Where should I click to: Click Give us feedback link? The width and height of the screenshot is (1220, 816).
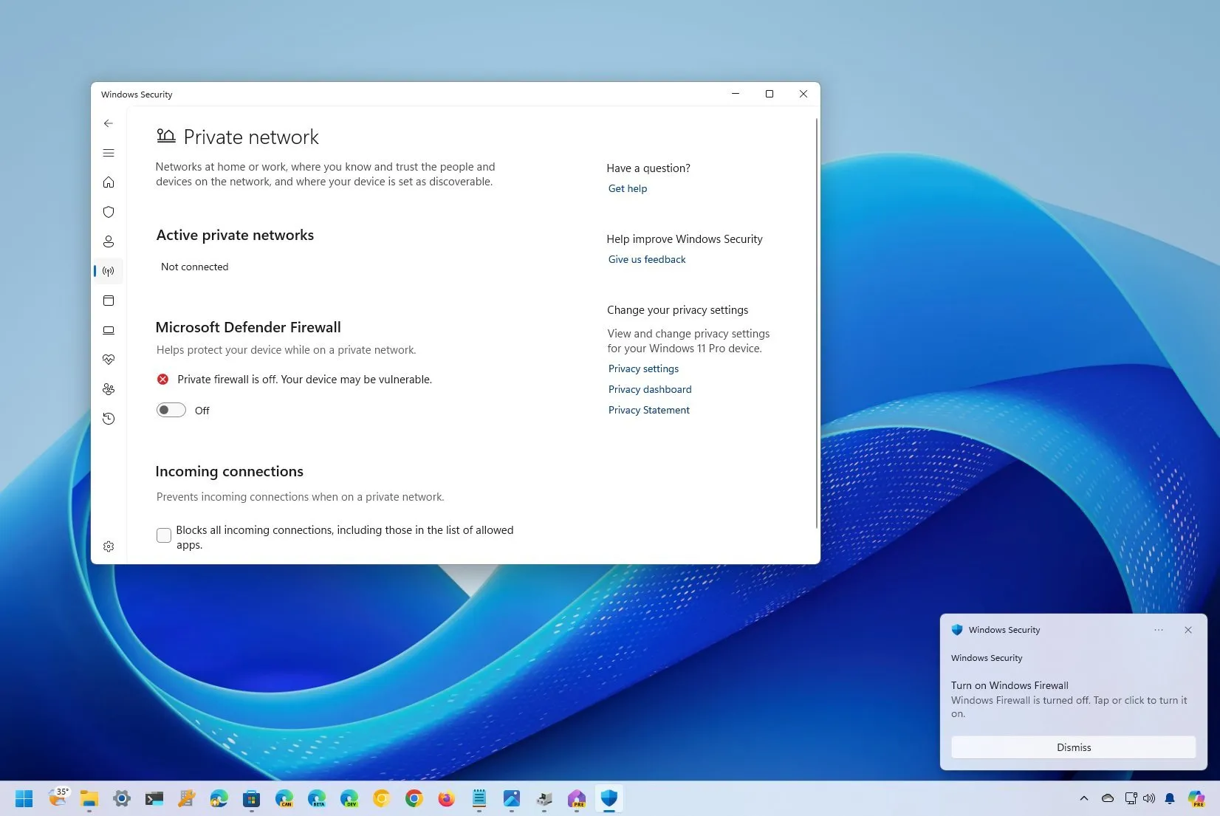tap(647, 259)
